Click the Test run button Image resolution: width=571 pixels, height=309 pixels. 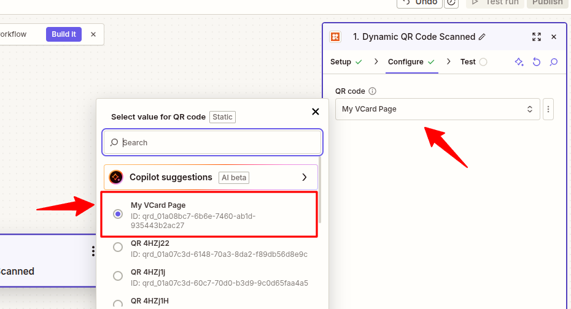coord(495,2)
